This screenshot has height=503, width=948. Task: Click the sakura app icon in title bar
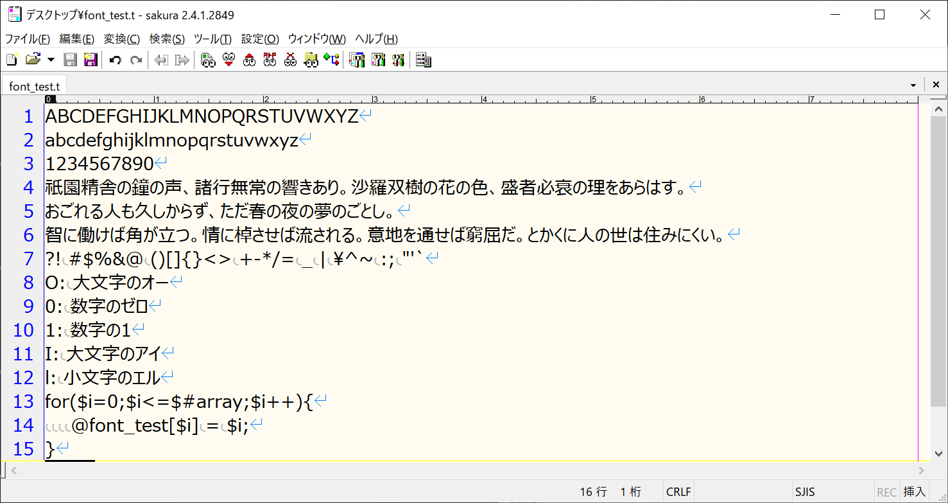14,14
